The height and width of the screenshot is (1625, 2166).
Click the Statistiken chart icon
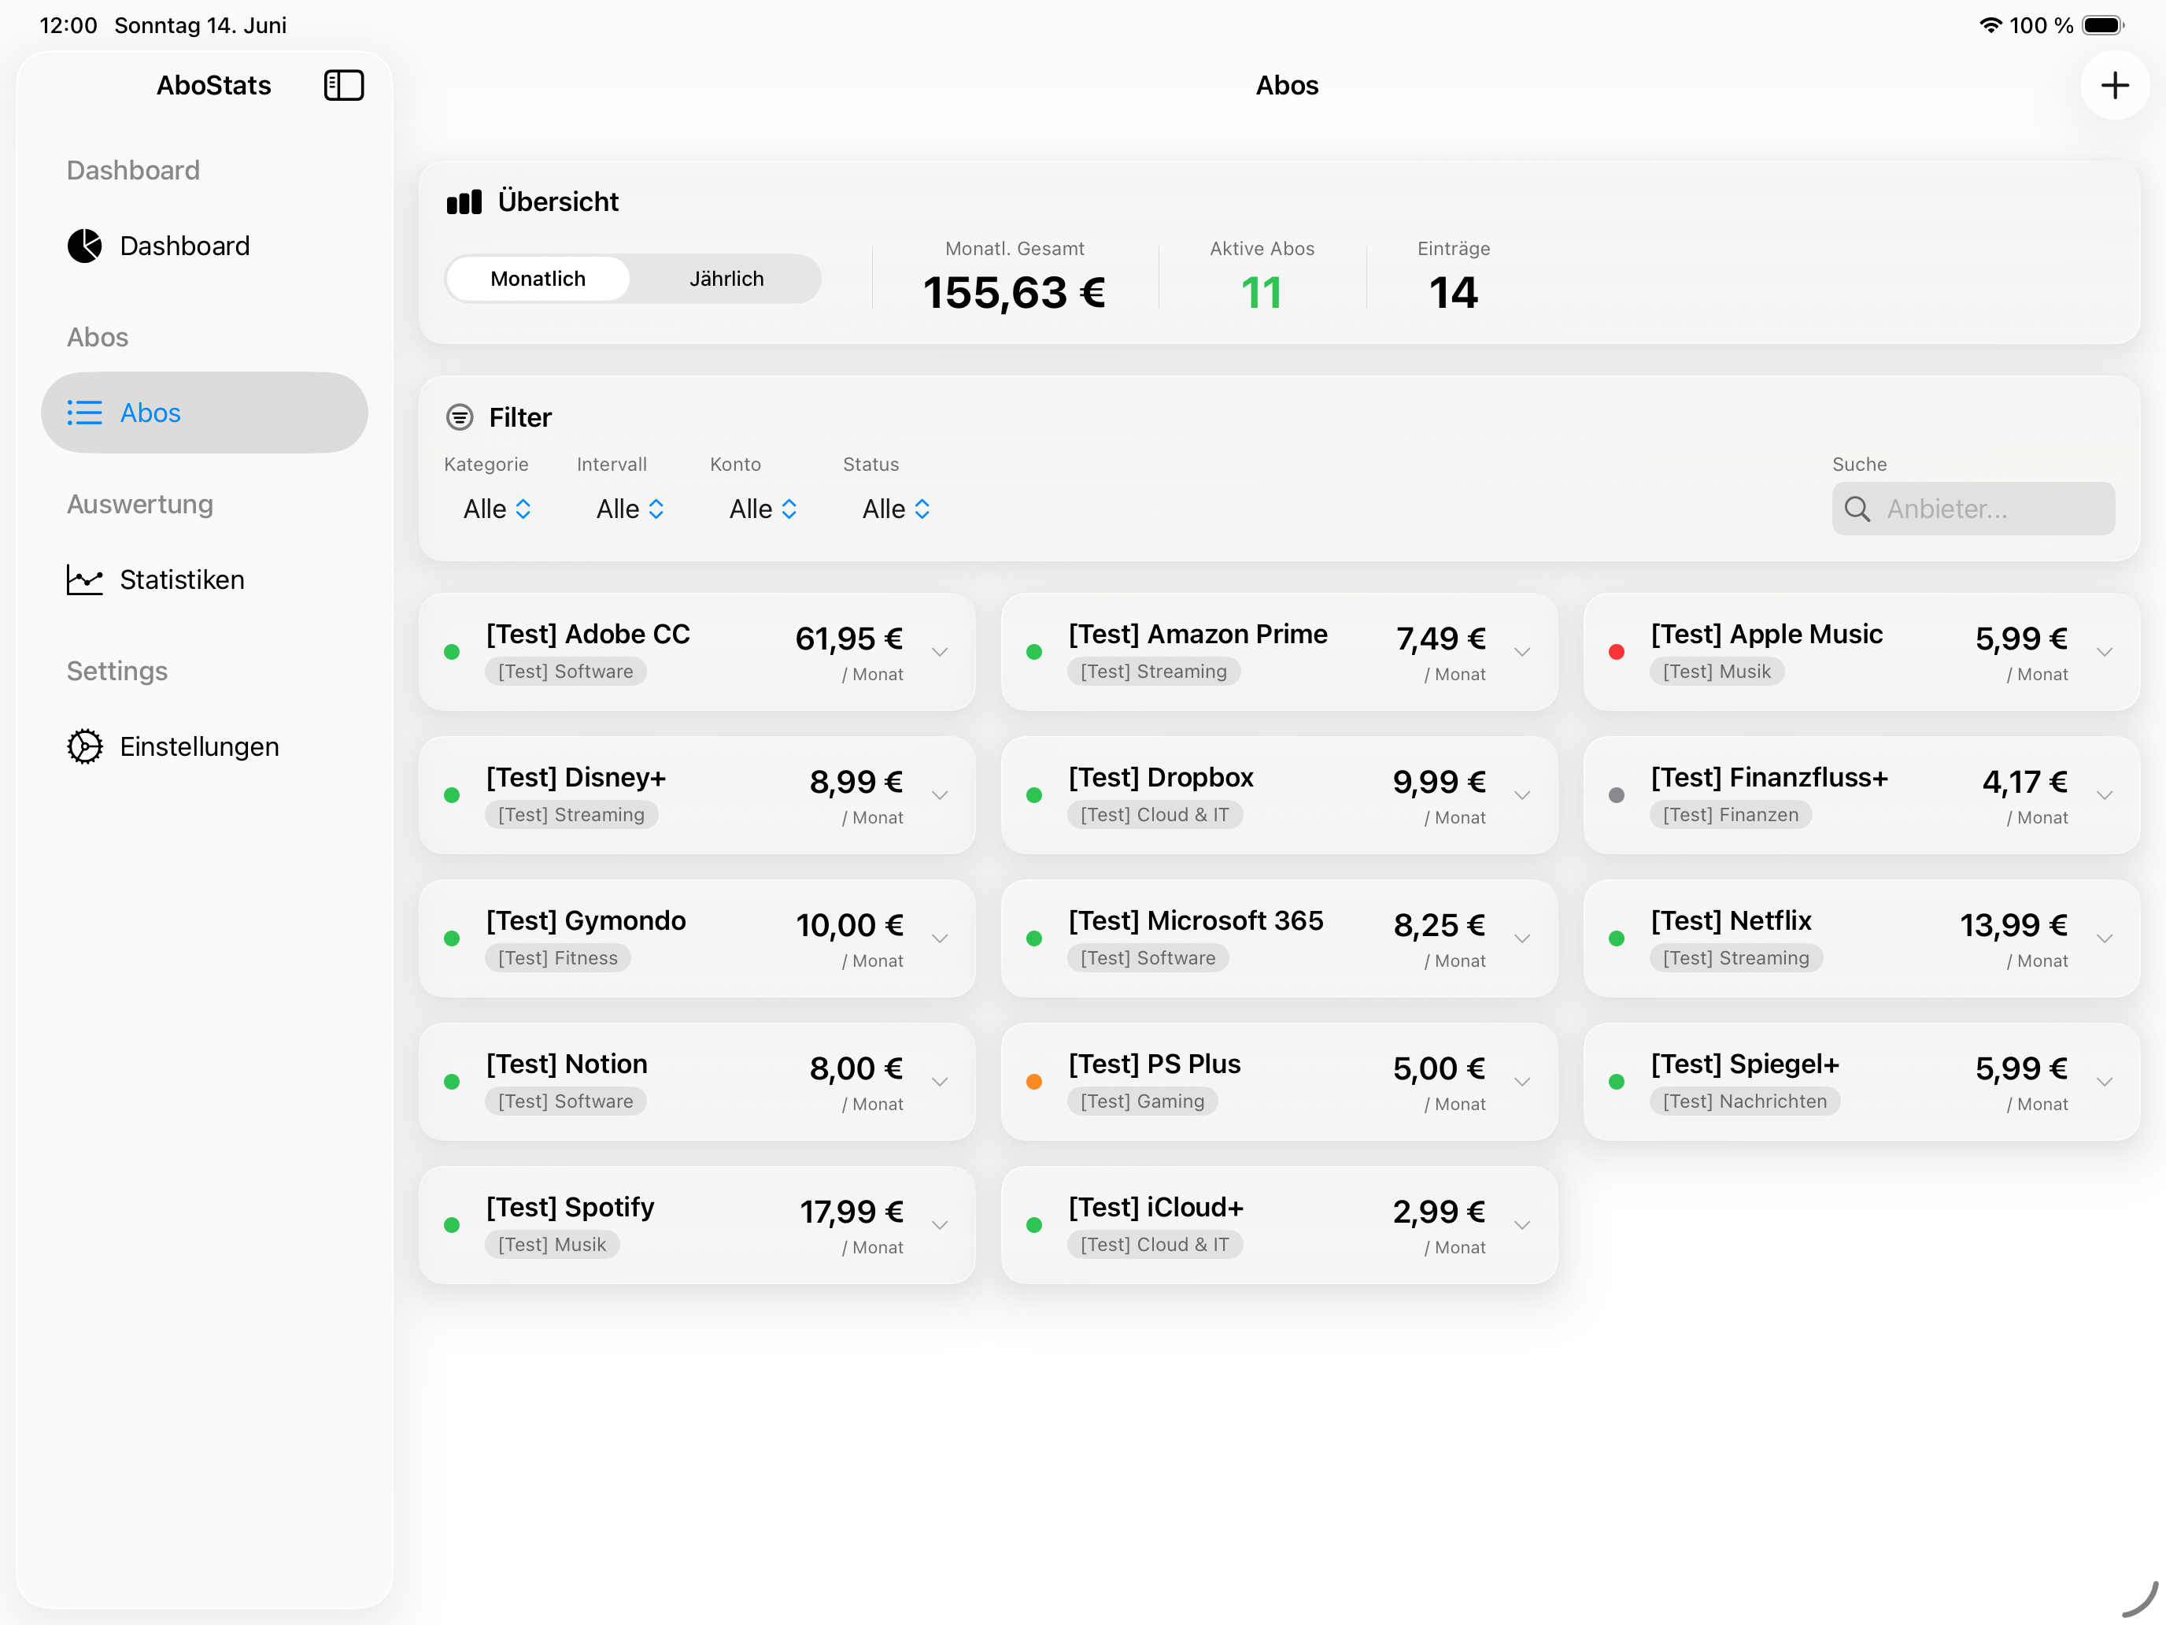[84, 580]
